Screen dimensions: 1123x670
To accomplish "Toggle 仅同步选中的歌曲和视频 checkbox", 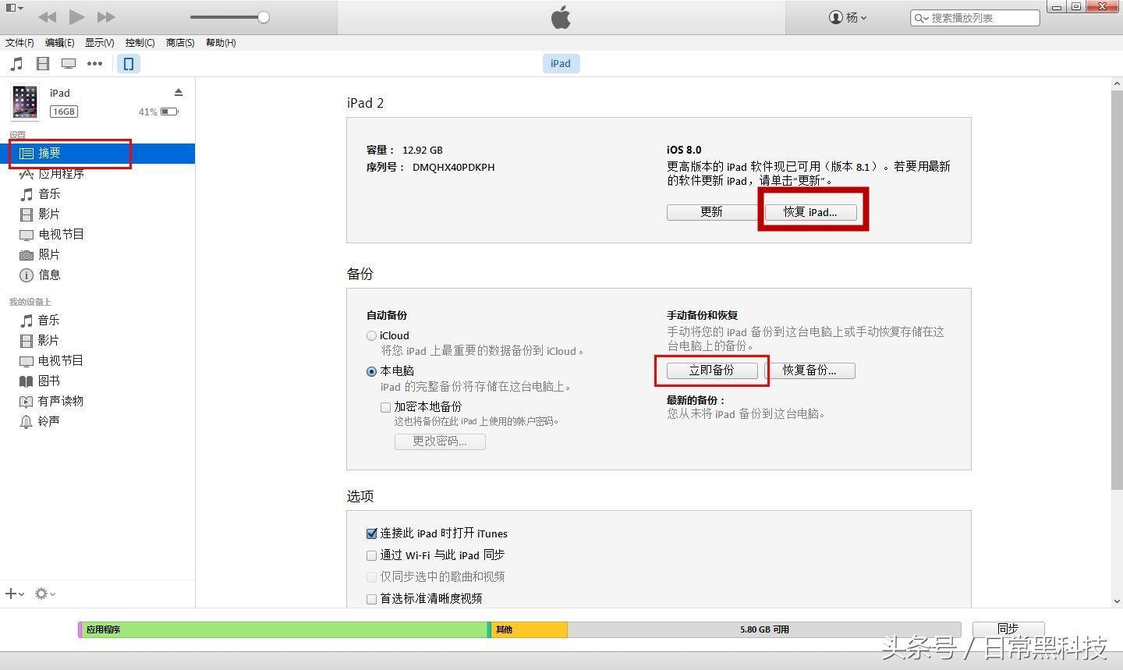I will point(371,577).
